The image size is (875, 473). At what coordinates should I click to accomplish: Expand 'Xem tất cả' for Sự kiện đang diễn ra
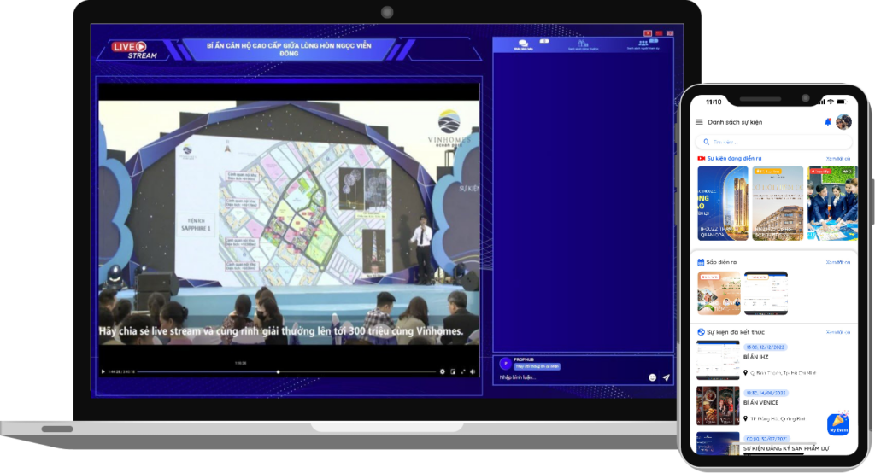pyautogui.click(x=838, y=158)
